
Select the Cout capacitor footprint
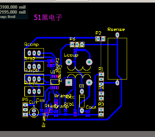tap(87, 113)
